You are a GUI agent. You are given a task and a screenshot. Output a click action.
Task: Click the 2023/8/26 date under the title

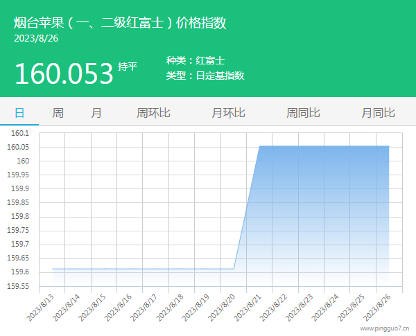click(x=35, y=38)
